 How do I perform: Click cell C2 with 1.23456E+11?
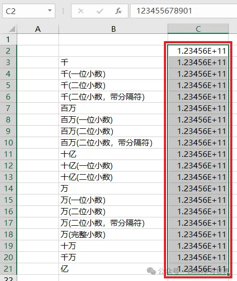[x=198, y=51]
